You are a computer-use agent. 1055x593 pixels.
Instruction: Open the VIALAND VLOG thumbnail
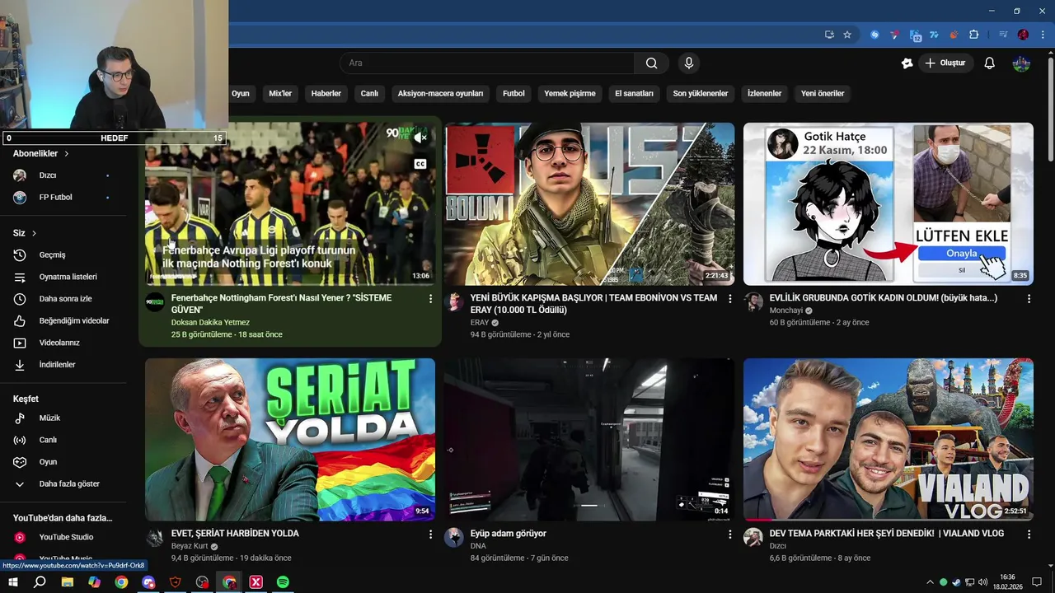tap(889, 440)
